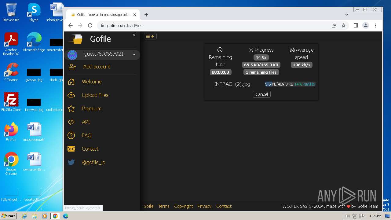Open Contact in the sidebar

tap(90, 149)
